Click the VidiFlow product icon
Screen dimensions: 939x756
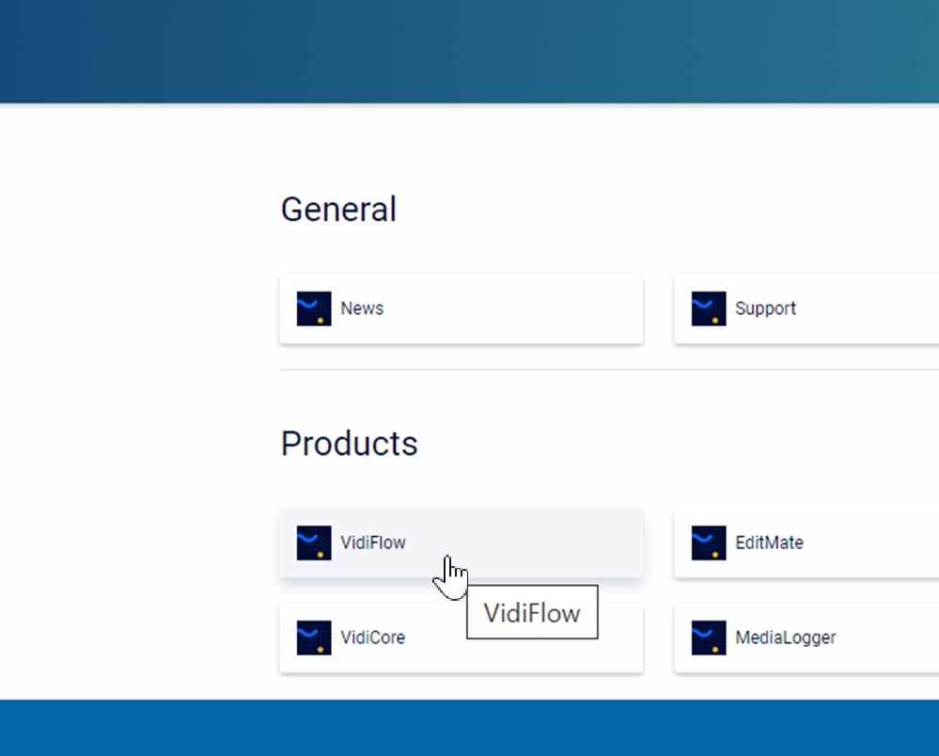point(314,543)
